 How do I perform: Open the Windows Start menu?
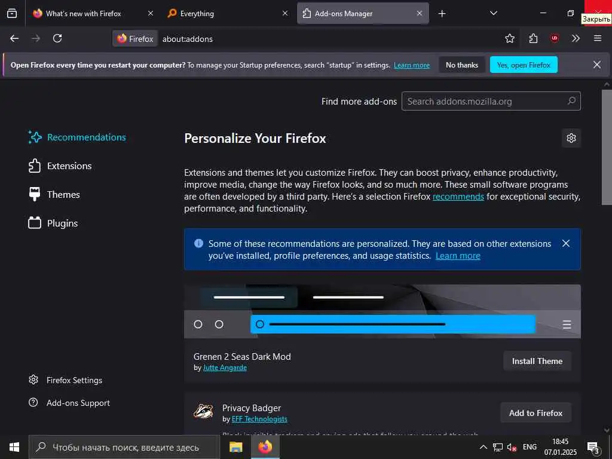[x=14, y=447]
